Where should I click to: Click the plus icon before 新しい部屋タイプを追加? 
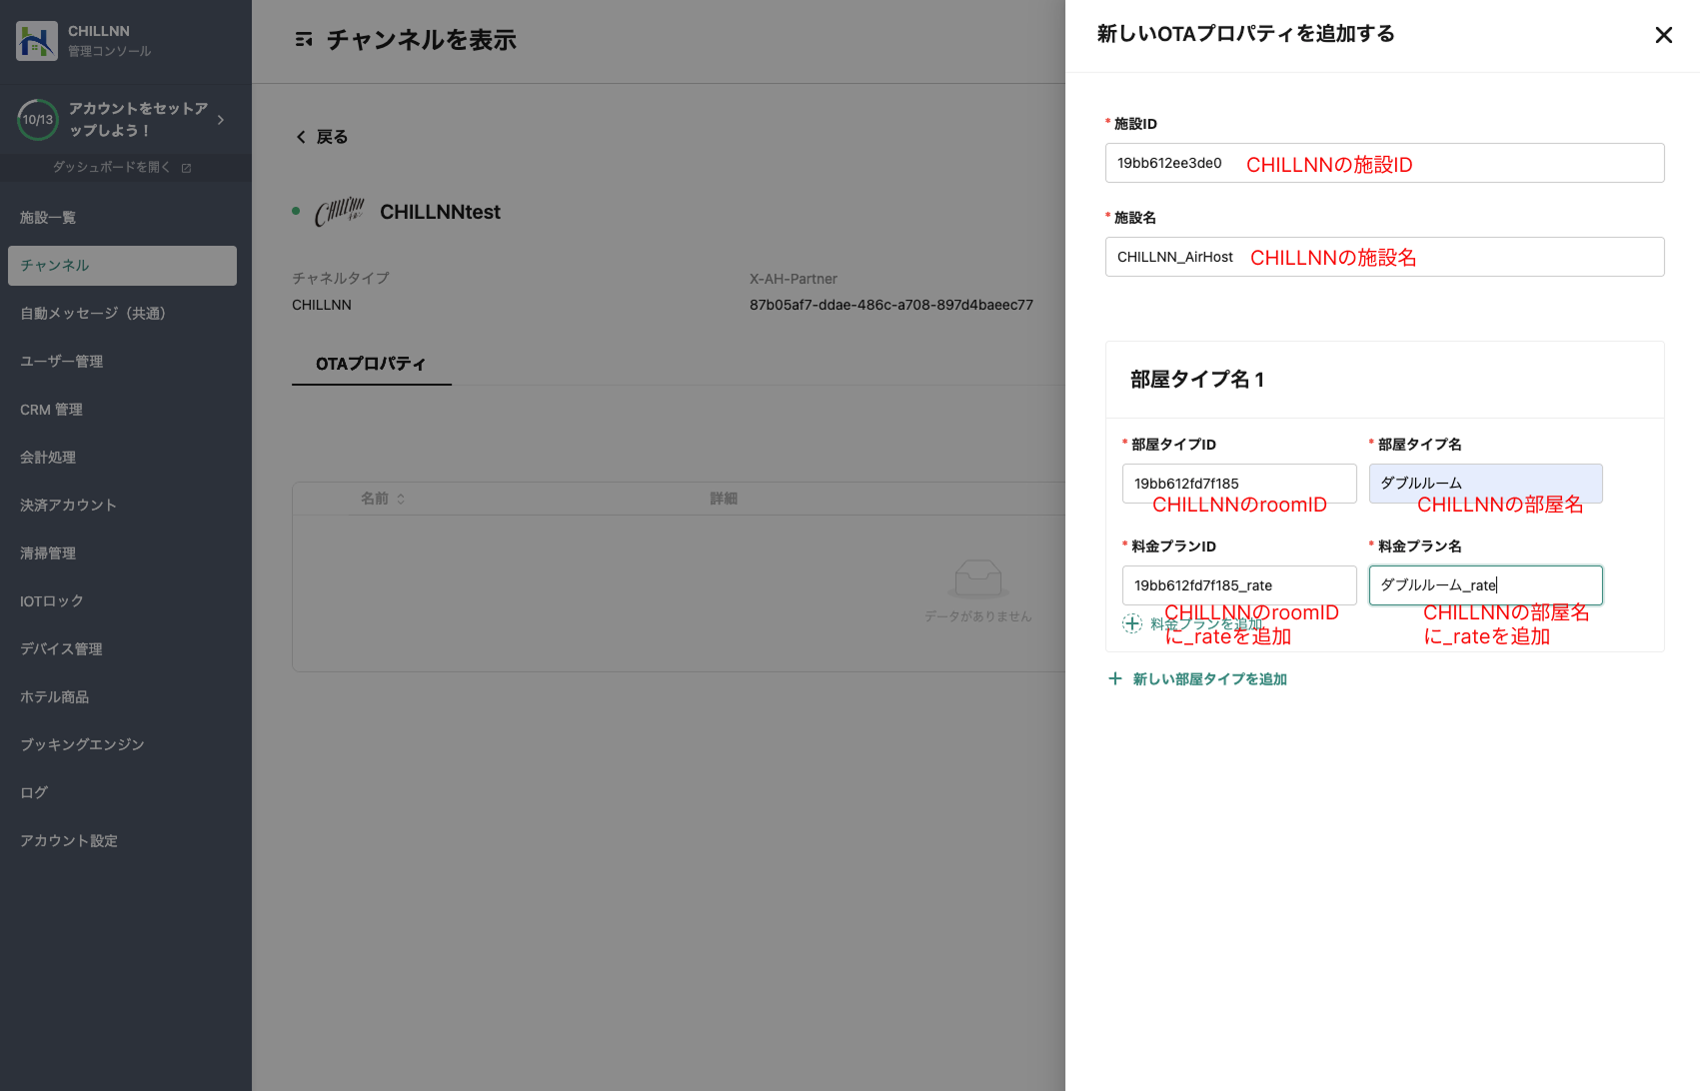1115,678
